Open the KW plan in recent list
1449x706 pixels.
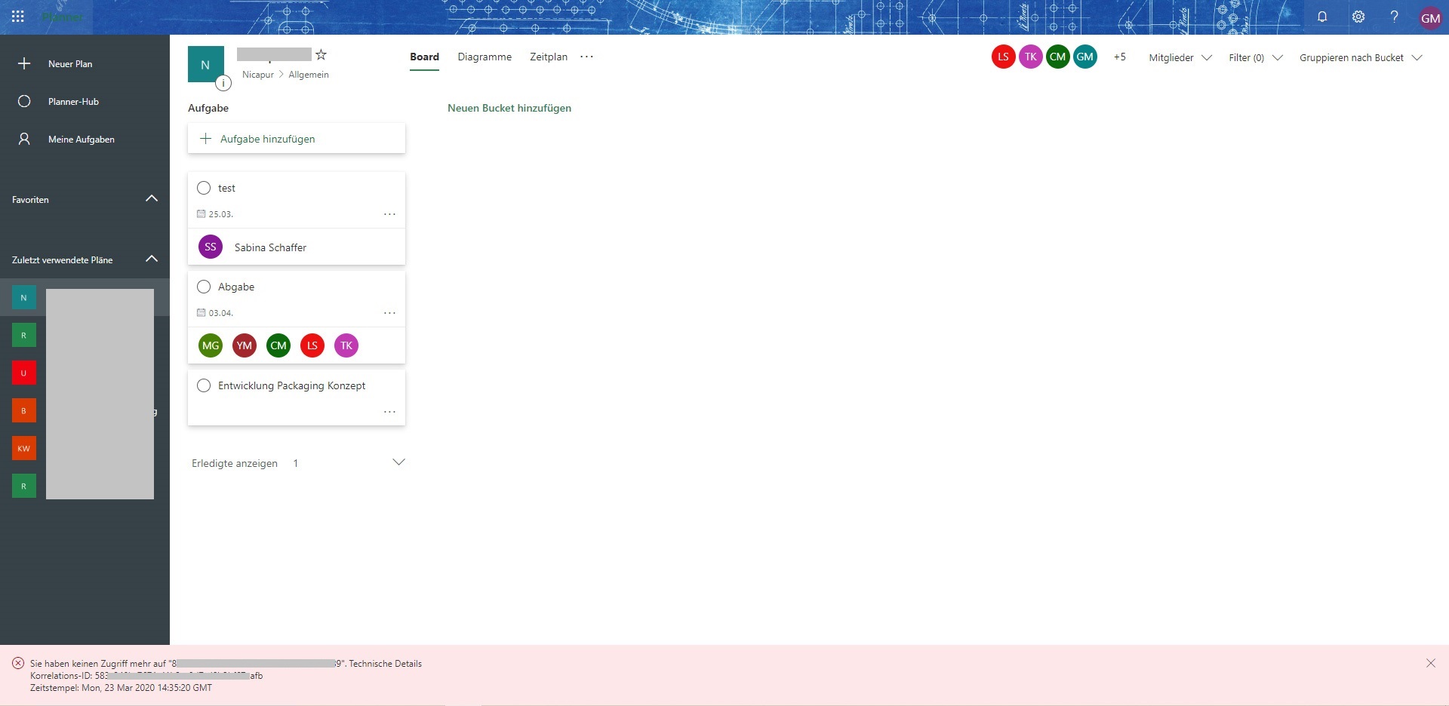(24, 448)
